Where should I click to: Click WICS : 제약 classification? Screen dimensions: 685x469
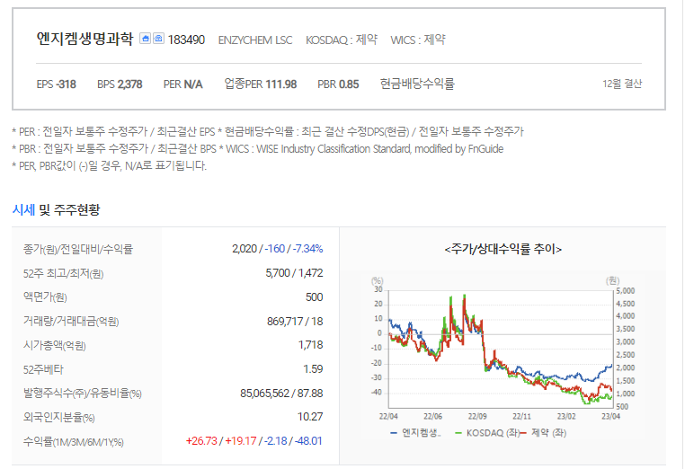pos(418,40)
